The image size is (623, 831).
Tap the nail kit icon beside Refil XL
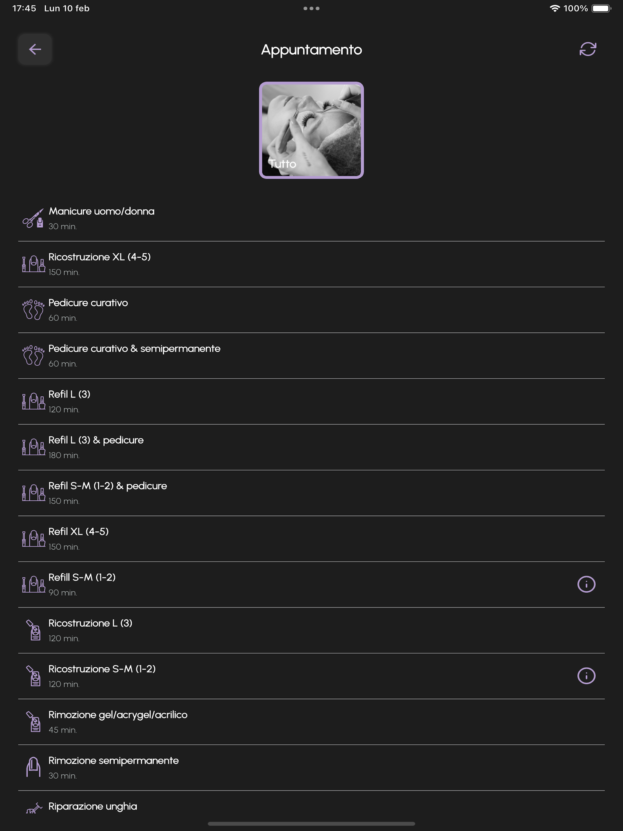pos(33,539)
